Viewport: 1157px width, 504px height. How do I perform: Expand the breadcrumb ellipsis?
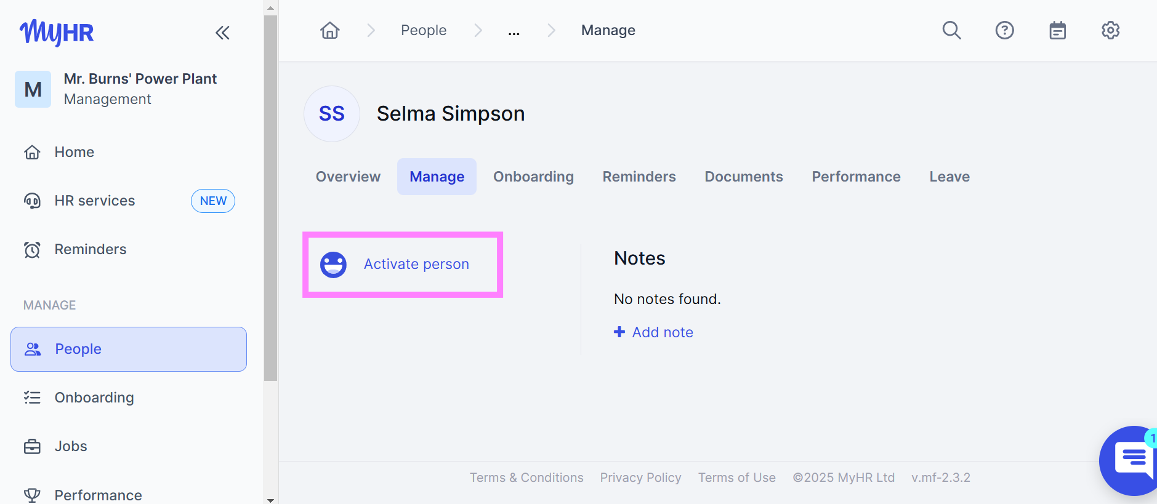coord(514,31)
